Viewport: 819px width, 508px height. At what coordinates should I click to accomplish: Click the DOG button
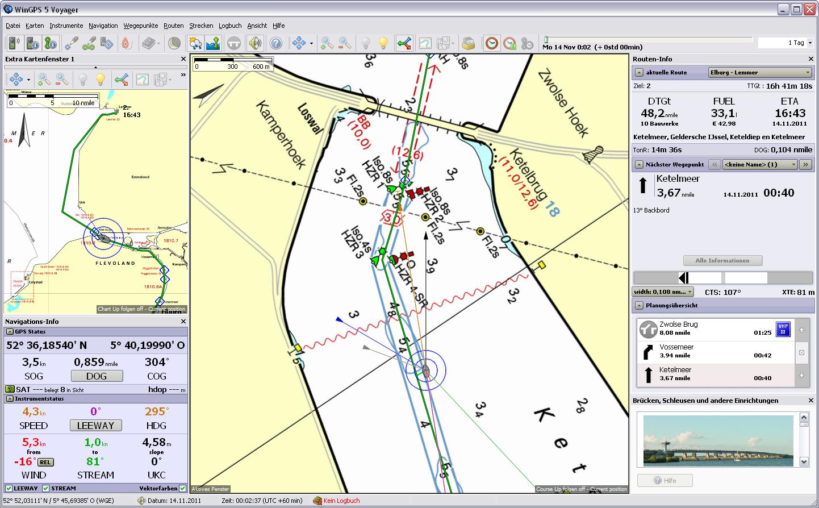pyautogui.click(x=97, y=376)
